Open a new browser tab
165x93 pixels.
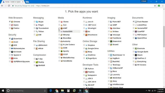pyautogui.click(x=27, y=2)
